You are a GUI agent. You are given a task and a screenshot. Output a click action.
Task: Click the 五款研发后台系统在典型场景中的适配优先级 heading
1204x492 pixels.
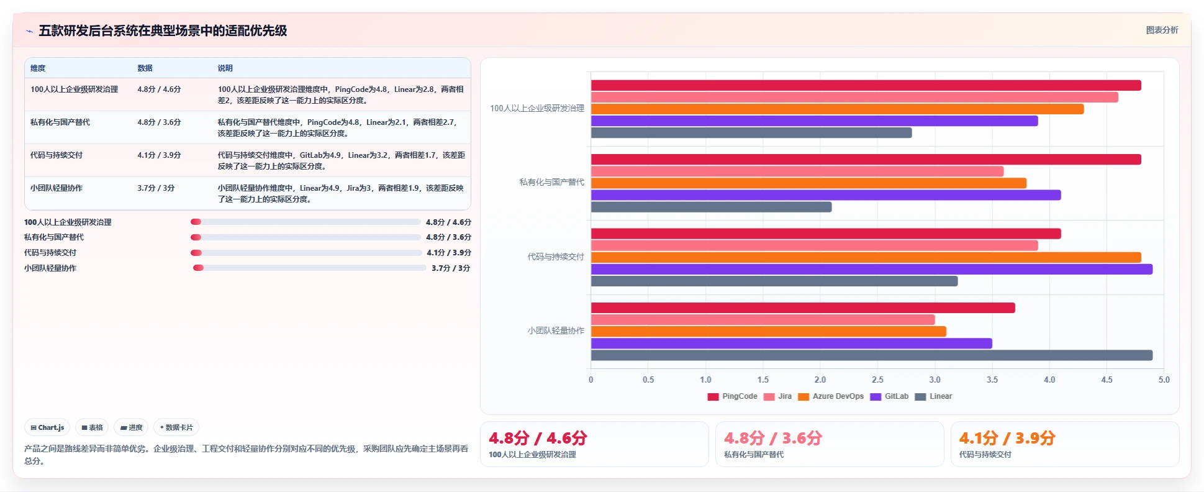coord(163,30)
